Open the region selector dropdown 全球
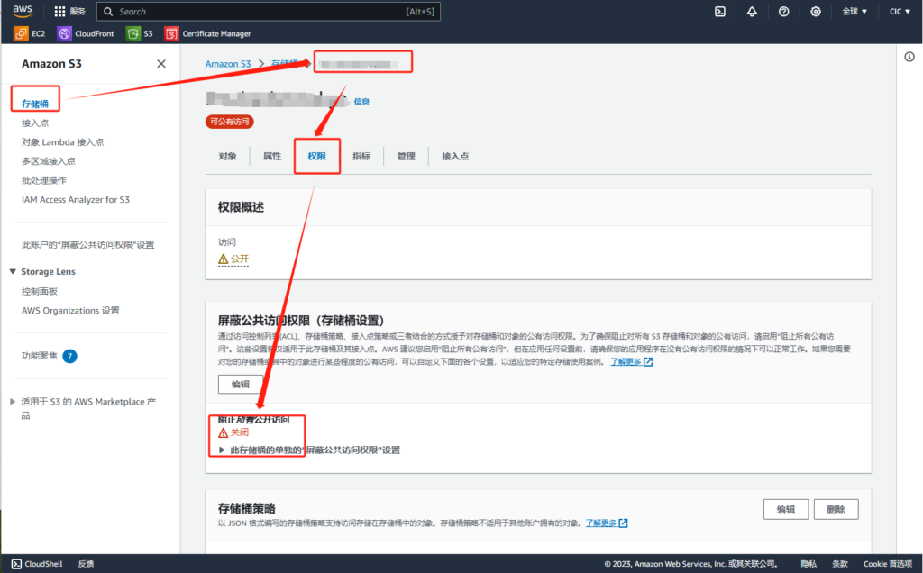Viewport: 923px width, 573px height. pyautogui.click(x=854, y=12)
